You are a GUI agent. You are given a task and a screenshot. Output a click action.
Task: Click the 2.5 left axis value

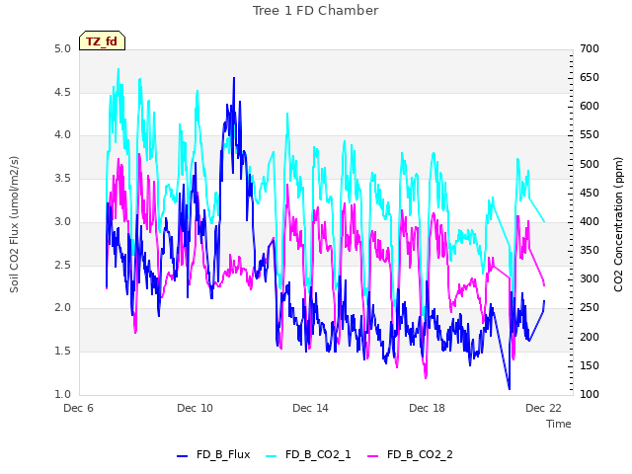click(x=62, y=265)
